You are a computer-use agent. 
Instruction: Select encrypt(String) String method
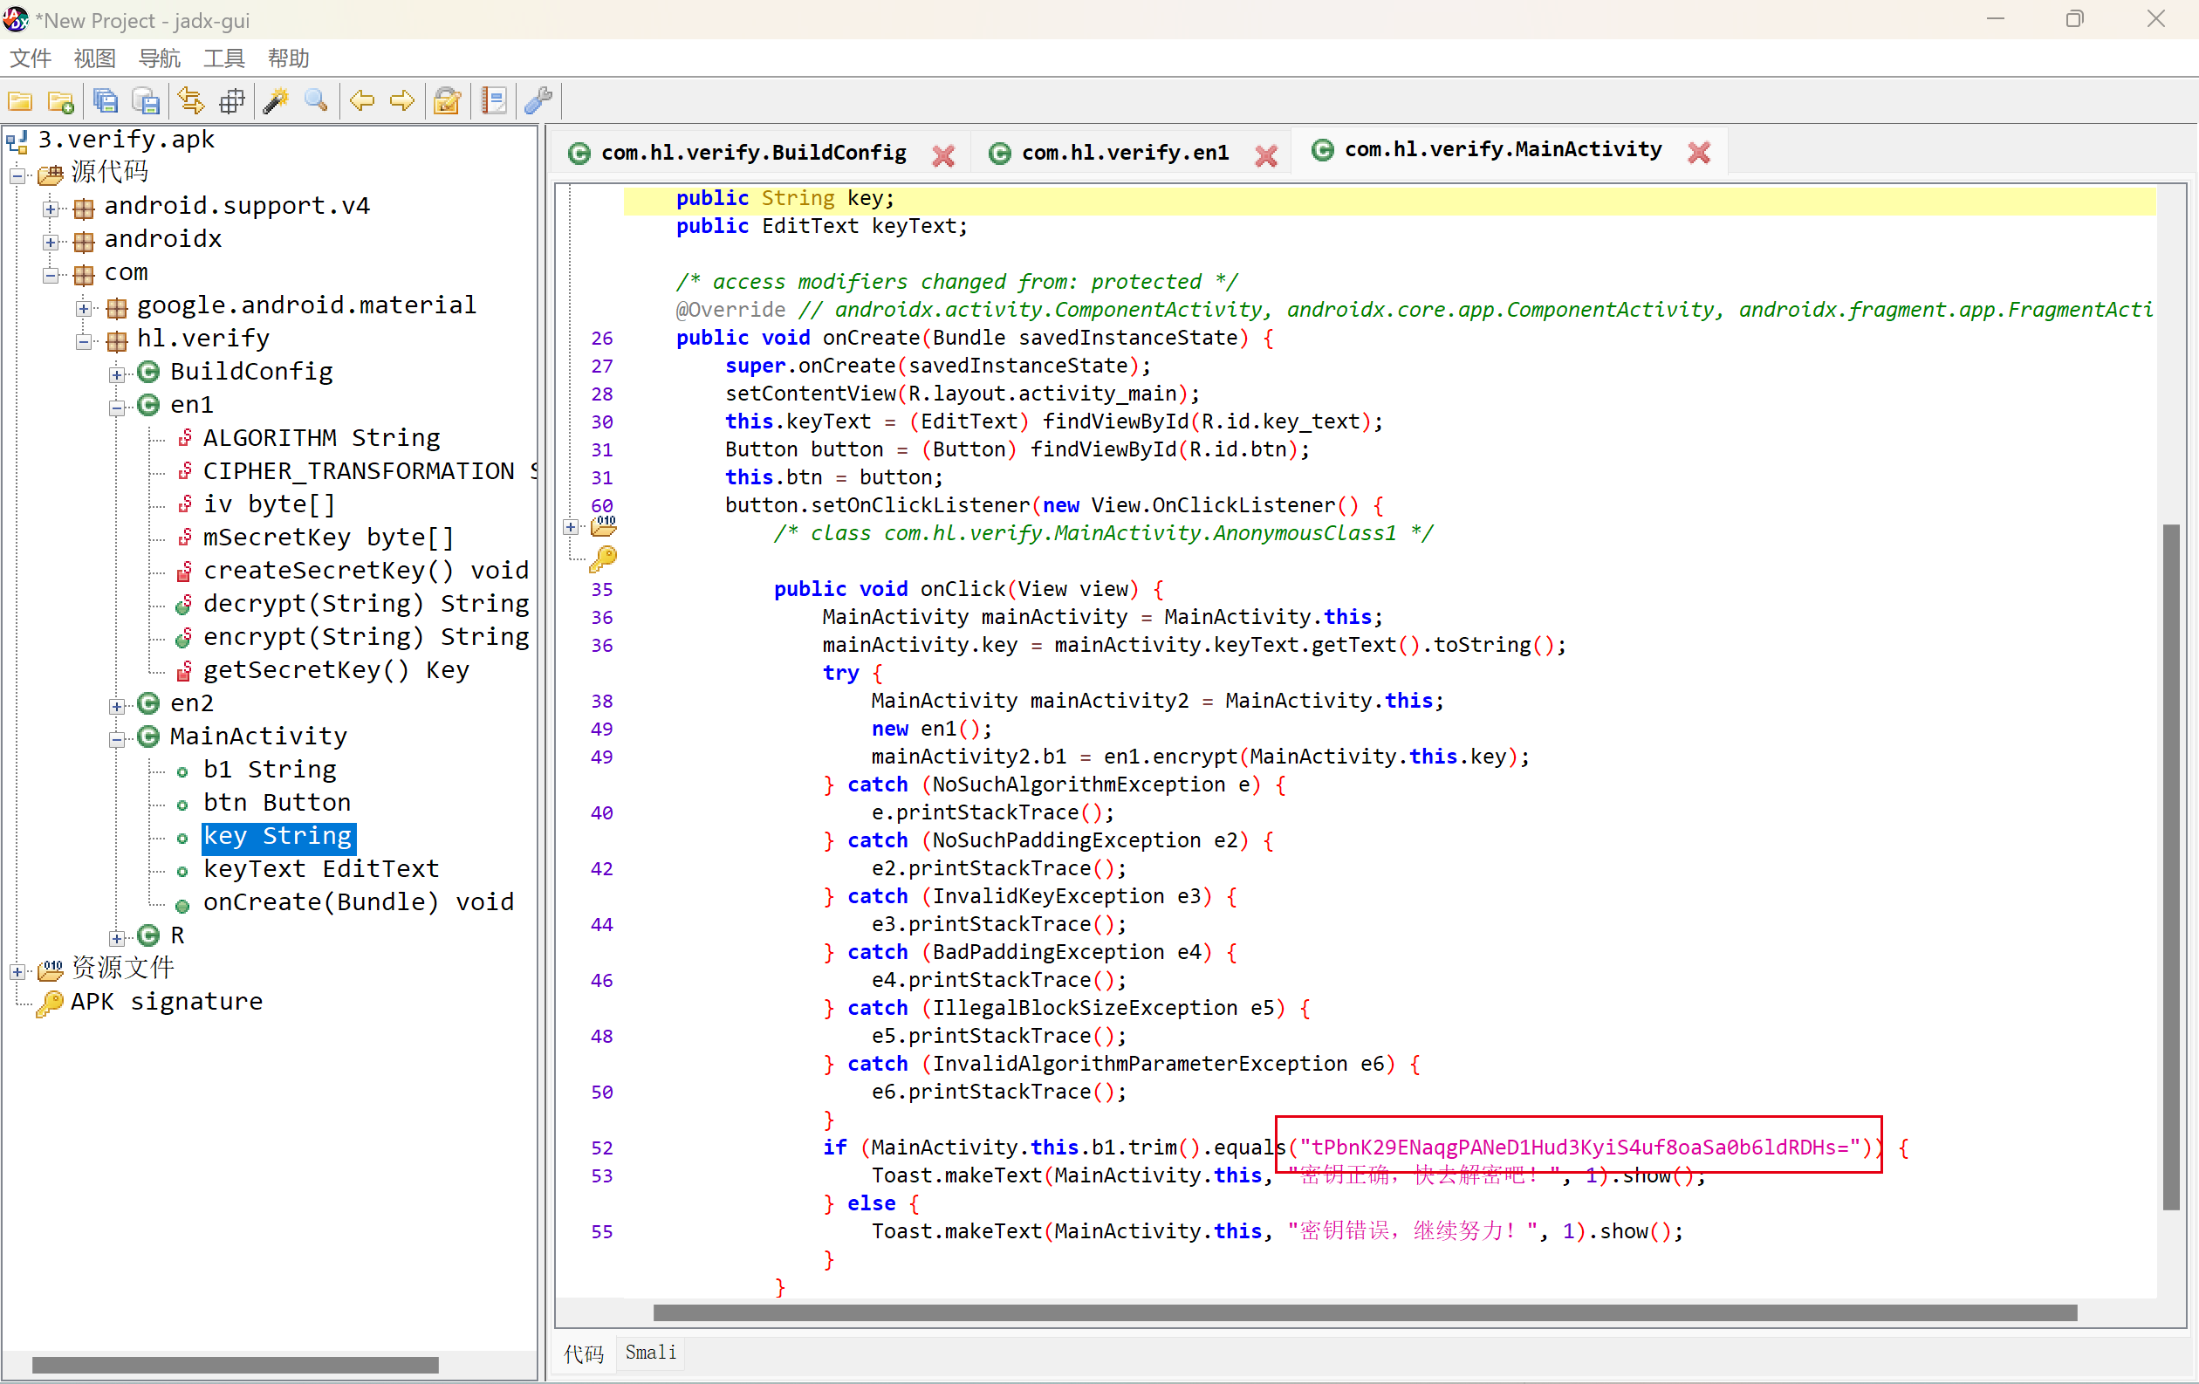click(x=366, y=636)
